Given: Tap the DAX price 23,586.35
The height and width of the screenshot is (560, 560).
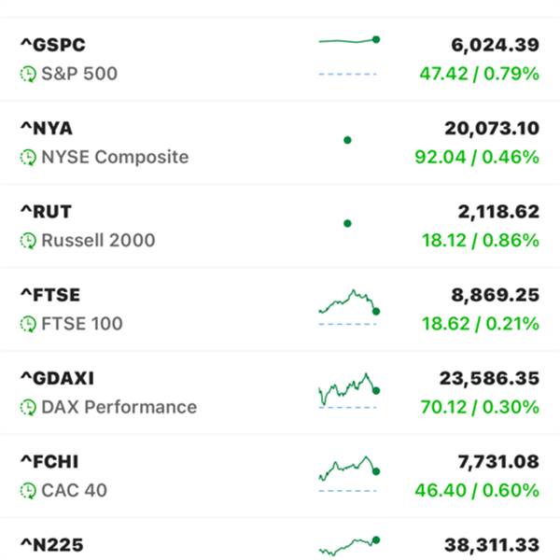Looking at the screenshot, I should pyautogui.click(x=489, y=379).
